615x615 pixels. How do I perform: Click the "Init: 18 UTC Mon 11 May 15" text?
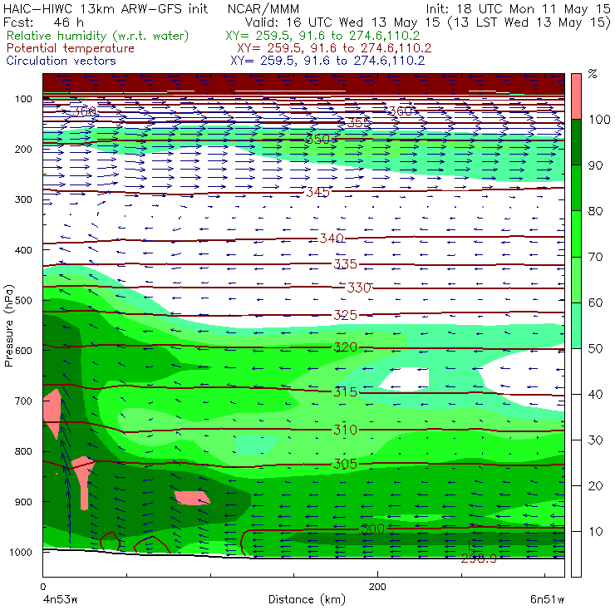pos(519,8)
